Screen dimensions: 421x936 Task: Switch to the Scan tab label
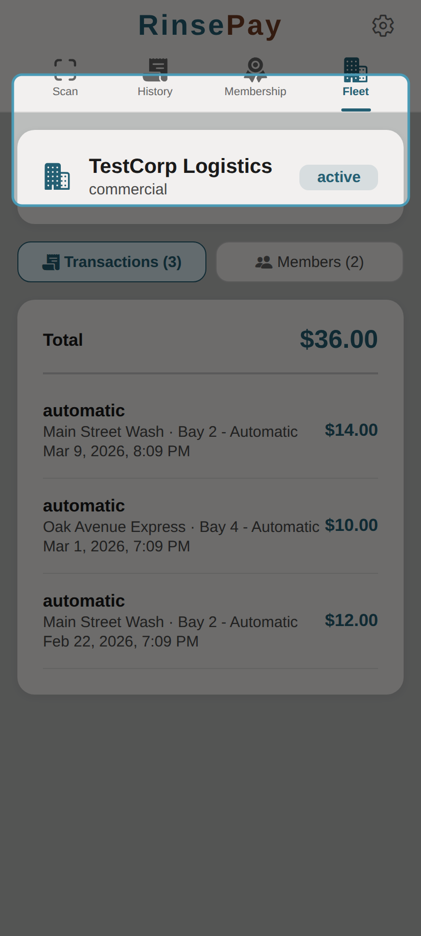pyautogui.click(x=65, y=92)
